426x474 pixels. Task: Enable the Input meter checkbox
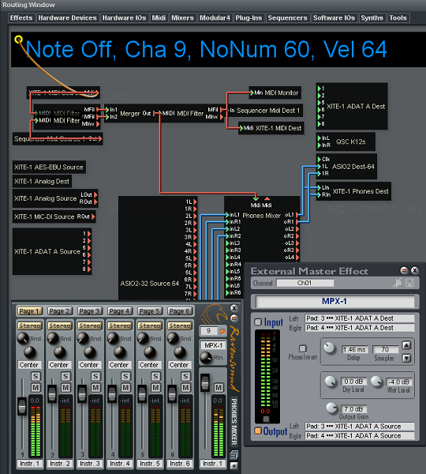click(x=258, y=322)
